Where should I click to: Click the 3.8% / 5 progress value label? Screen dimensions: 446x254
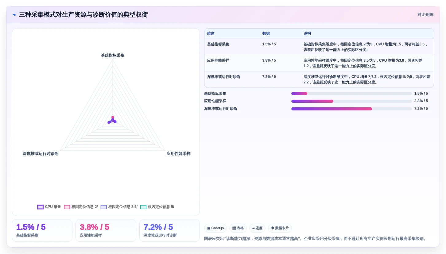[x=421, y=101]
